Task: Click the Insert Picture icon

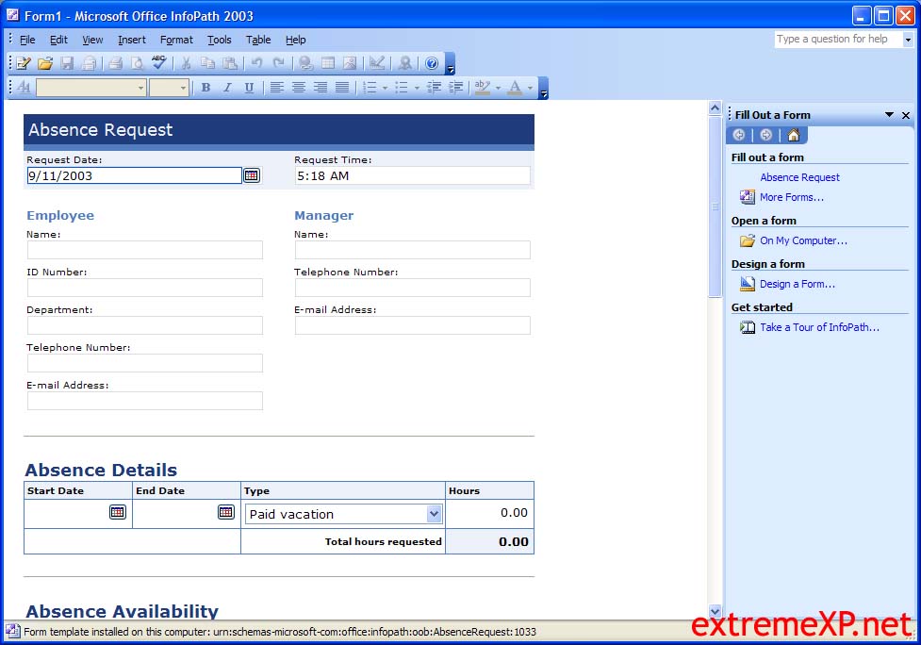Action: 350,63
